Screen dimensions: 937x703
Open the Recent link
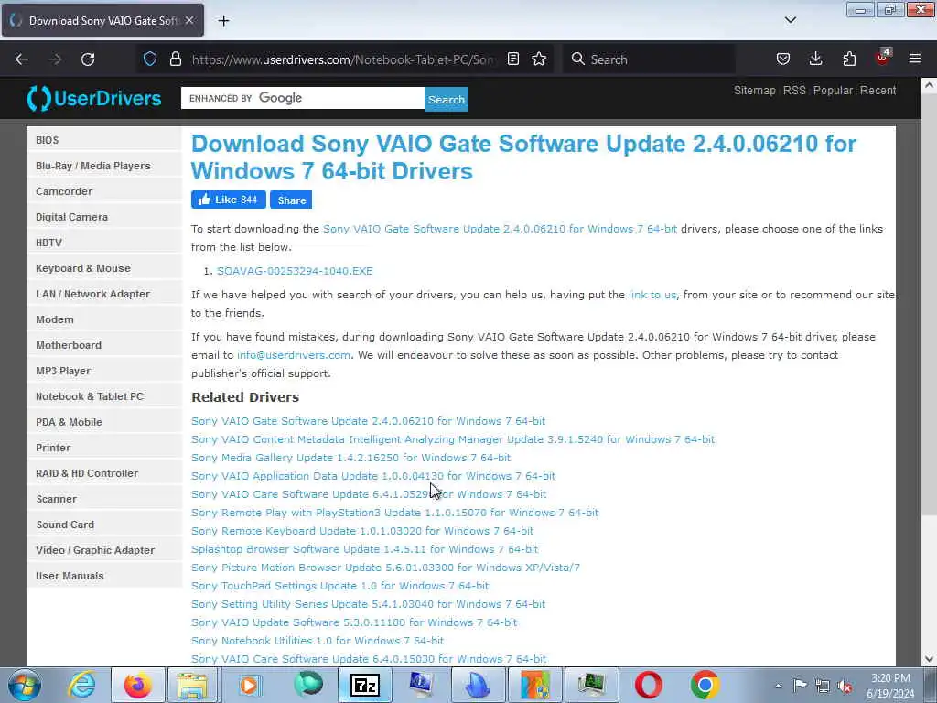(x=878, y=91)
